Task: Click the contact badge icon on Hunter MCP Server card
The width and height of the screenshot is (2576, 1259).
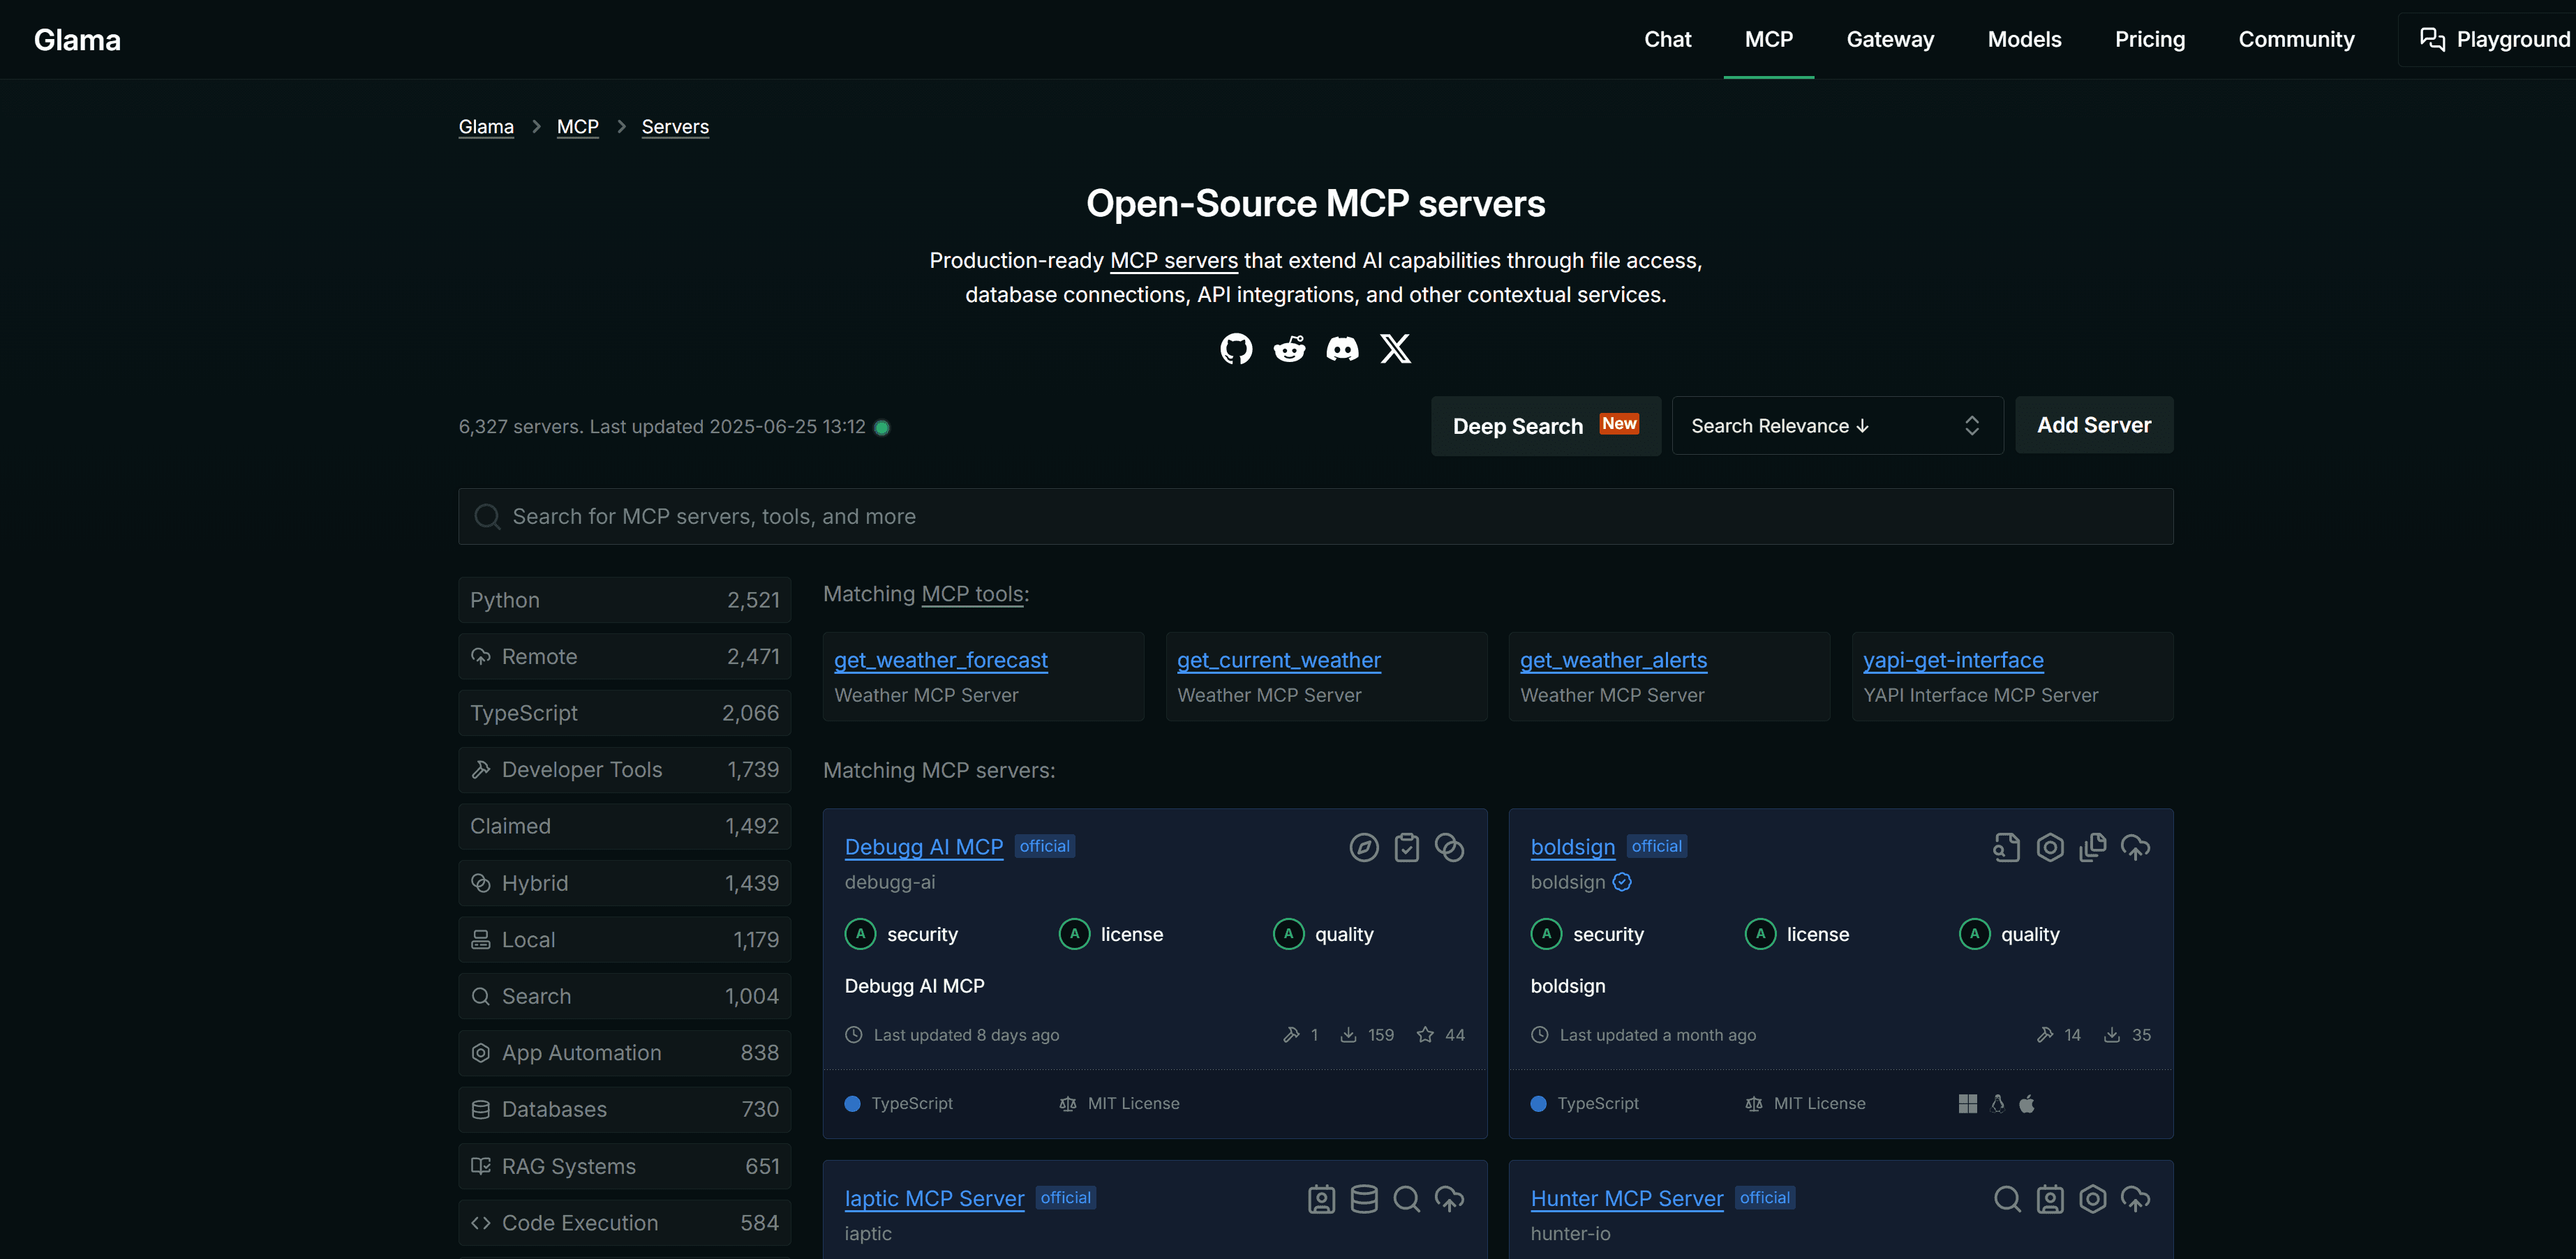Action: [x=2050, y=1199]
